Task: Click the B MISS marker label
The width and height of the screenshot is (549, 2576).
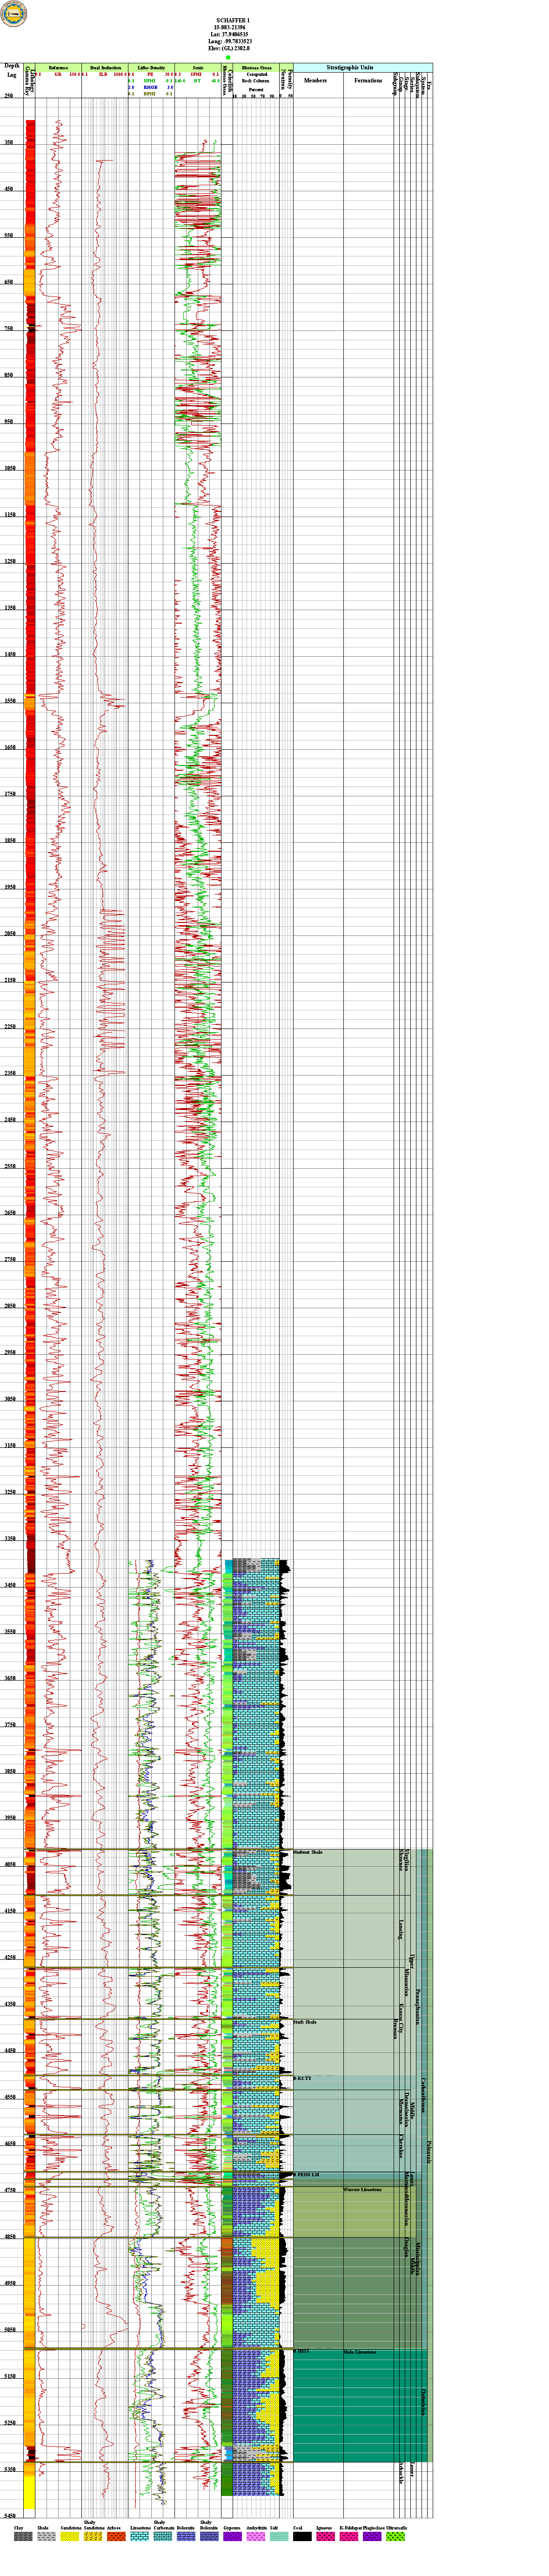Action: [x=302, y=2351]
